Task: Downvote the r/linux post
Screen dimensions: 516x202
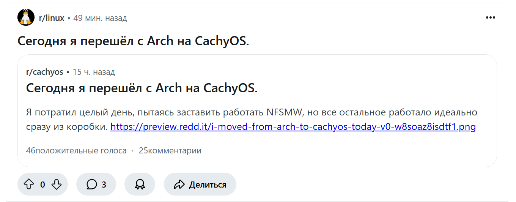Action: 56,185
